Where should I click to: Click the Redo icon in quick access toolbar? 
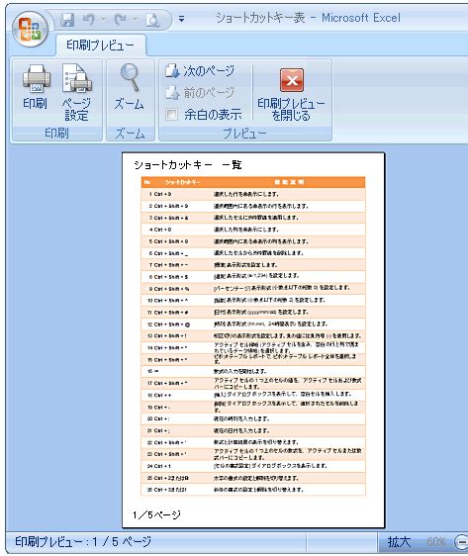pyautogui.click(x=121, y=20)
